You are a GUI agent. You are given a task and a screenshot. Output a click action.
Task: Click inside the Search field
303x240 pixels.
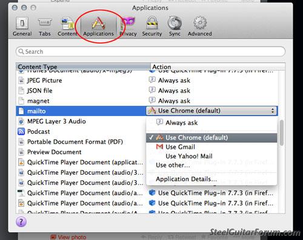[150, 51]
